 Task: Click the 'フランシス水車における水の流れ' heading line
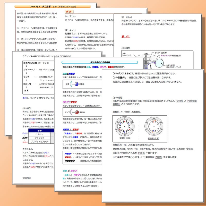(47, 56)
